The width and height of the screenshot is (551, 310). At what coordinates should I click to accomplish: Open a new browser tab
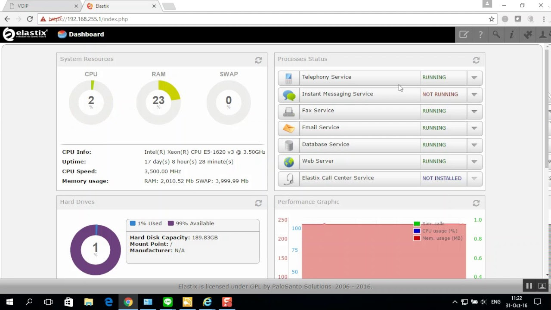[x=169, y=6]
